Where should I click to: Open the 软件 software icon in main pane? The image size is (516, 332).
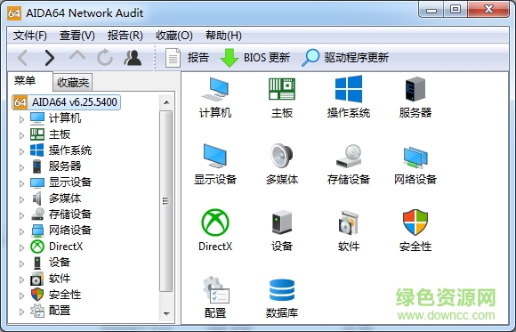pyautogui.click(x=349, y=223)
